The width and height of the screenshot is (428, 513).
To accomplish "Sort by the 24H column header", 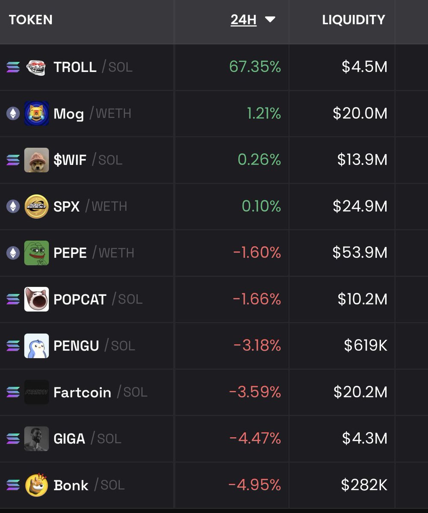I will pos(244,20).
